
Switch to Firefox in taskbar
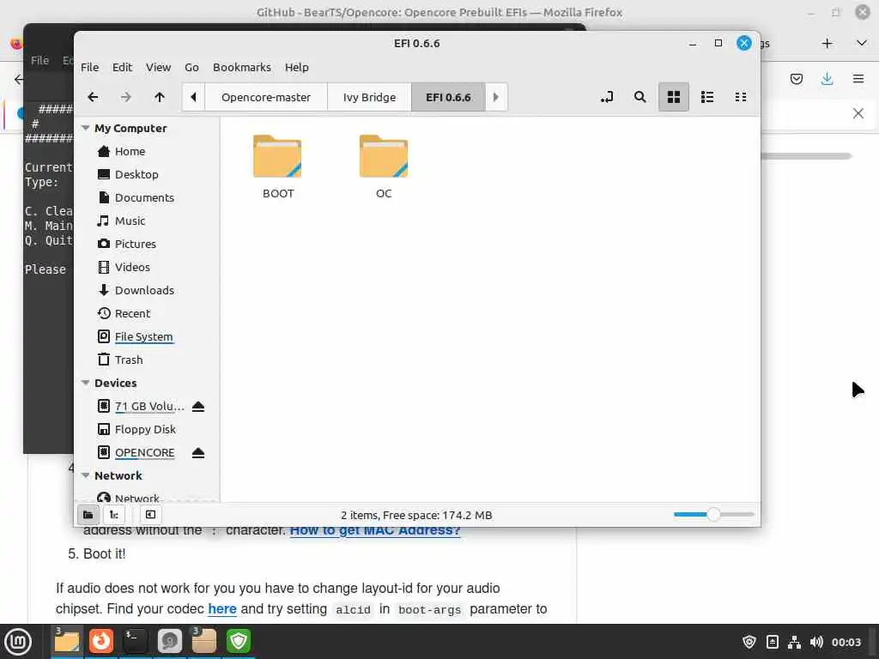pos(101,642)
